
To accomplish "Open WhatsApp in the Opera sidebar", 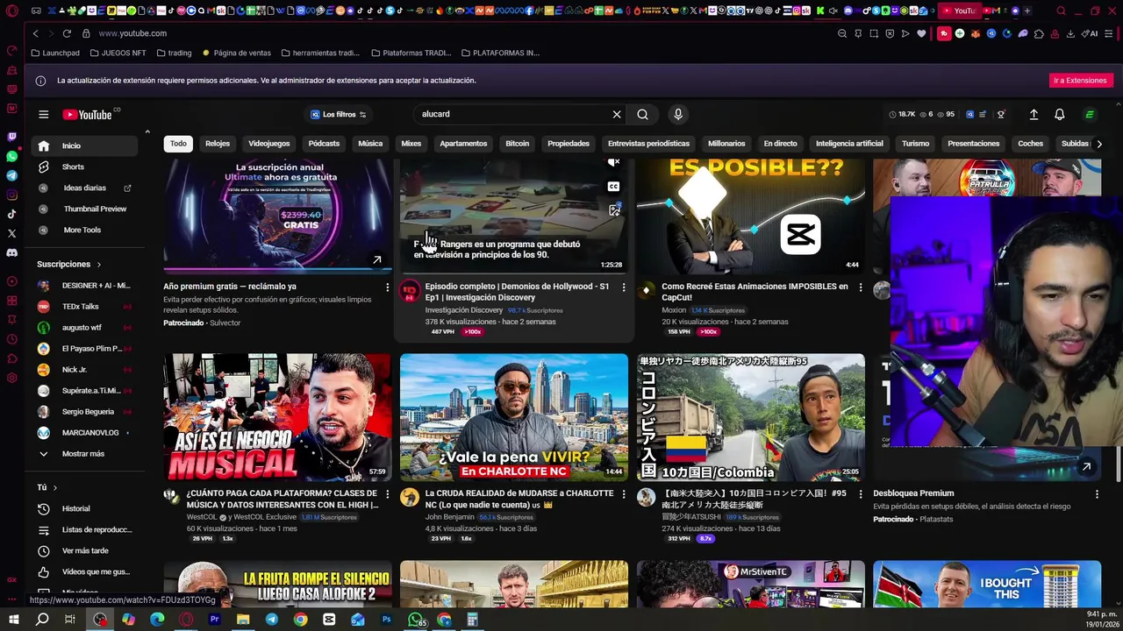I will tap(11, 156).
